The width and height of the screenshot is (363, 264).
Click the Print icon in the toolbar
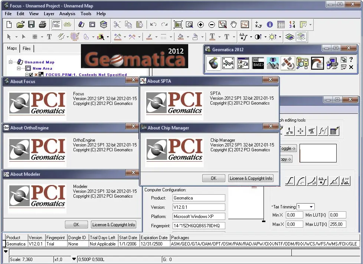(42, 24)
